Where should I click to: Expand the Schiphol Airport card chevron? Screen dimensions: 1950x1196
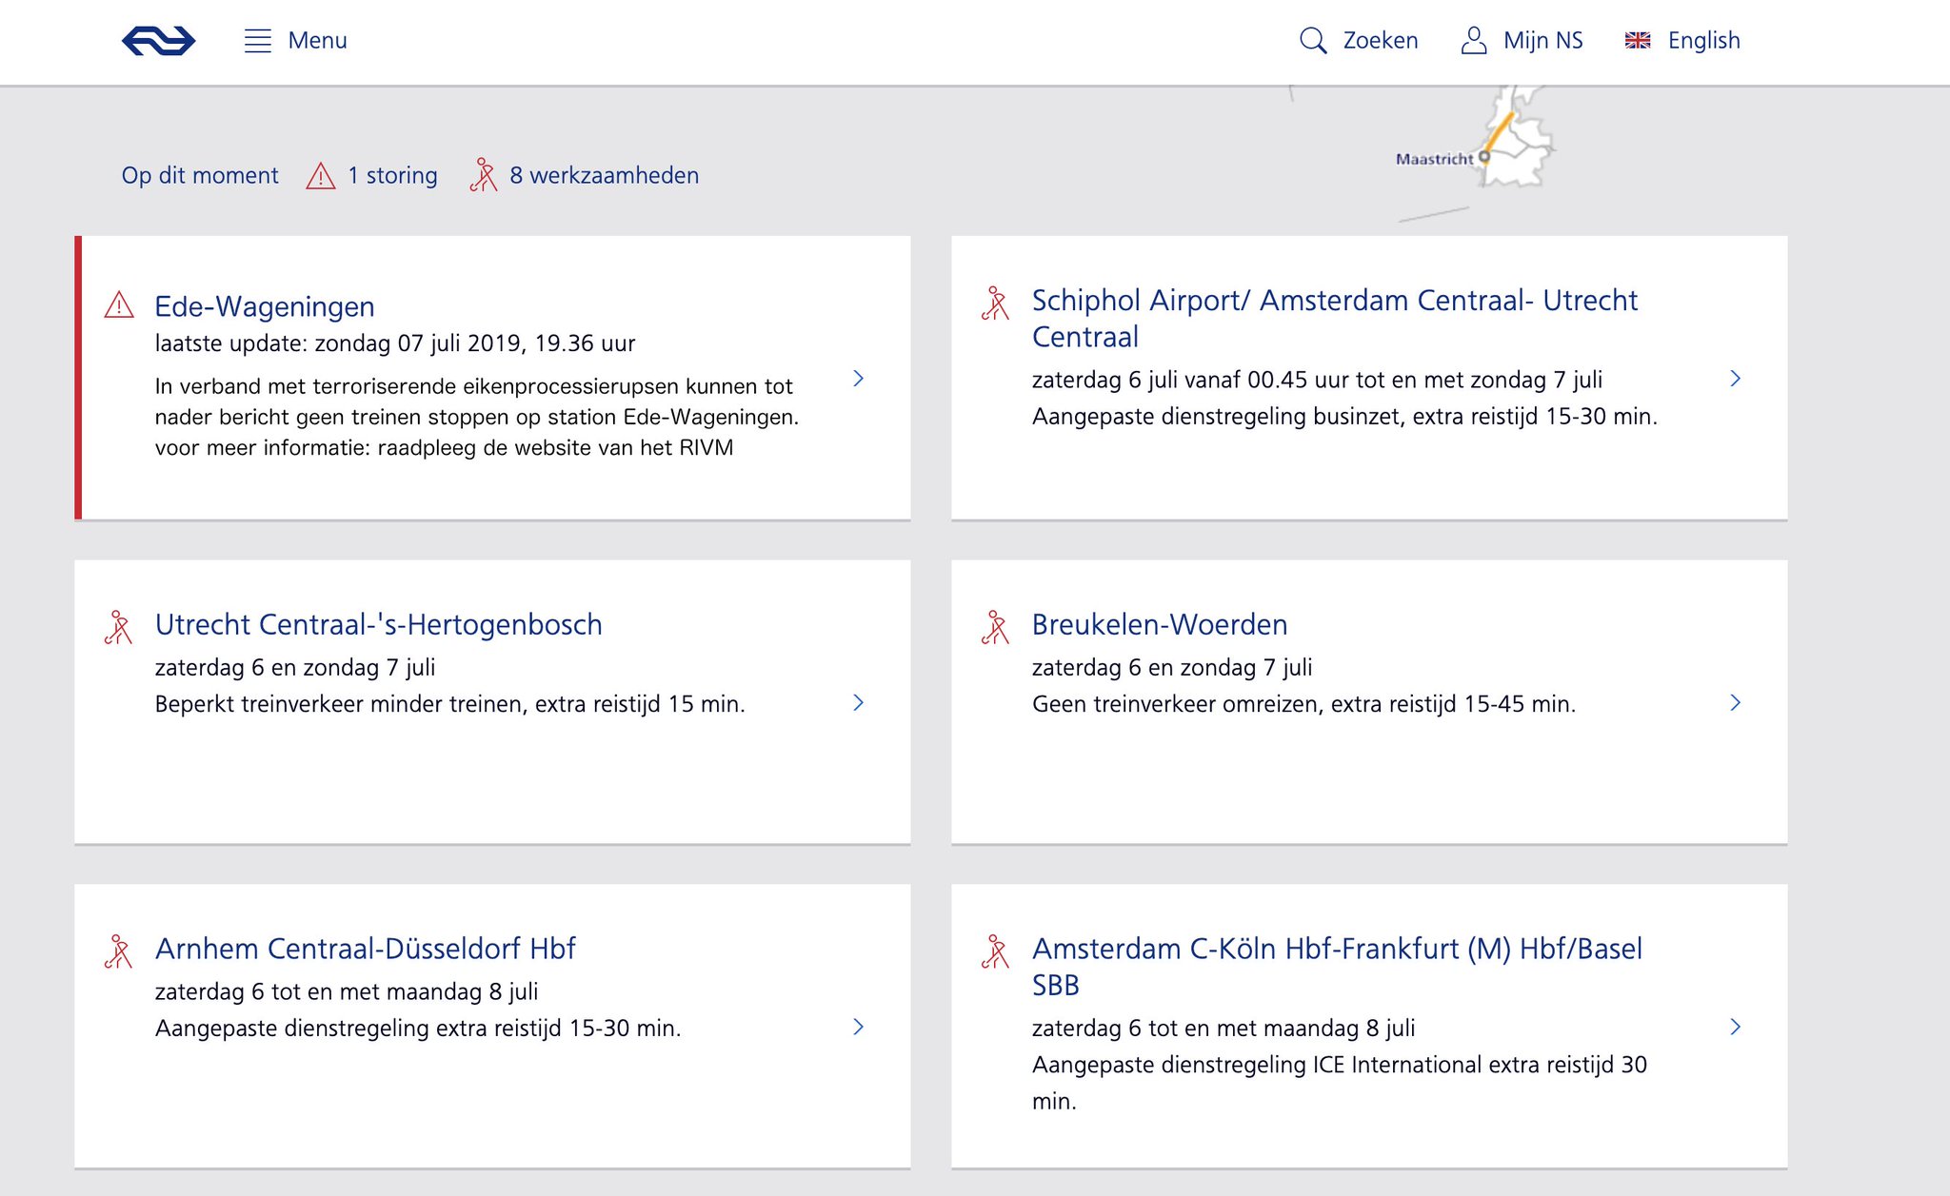(x=1735, y=379)
